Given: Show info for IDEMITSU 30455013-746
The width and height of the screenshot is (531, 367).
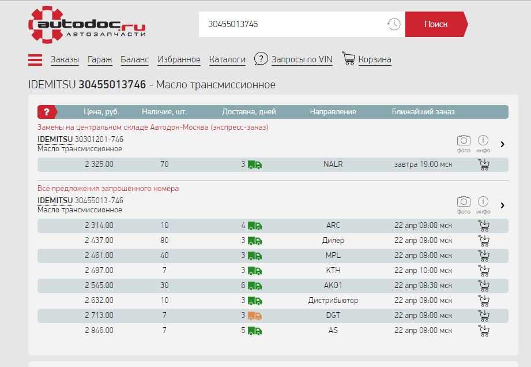Looking at the screenshot, I should click(483, 202).
